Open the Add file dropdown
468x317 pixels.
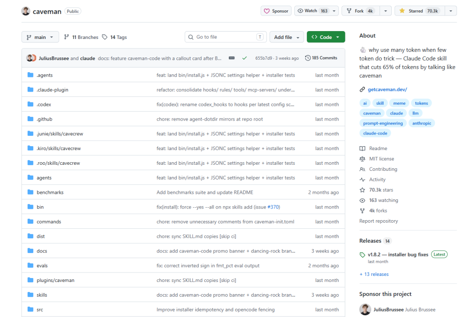[x=286, y=37]
